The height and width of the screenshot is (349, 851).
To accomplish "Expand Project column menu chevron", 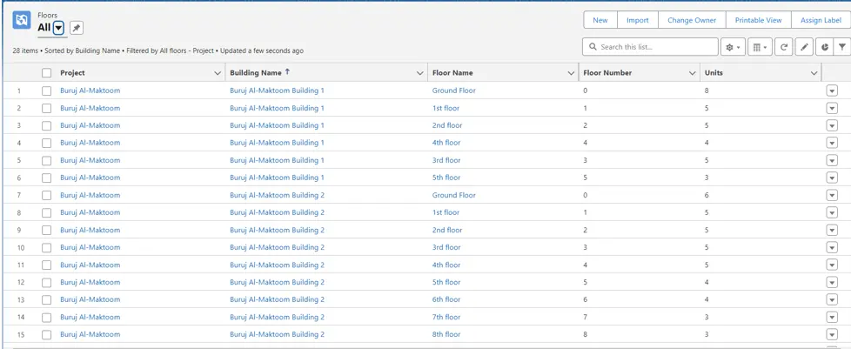I will point(218,73).
